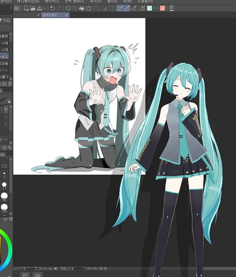
Task: Open Sub Tool Detail wrench icon
Action: (10, 147)
